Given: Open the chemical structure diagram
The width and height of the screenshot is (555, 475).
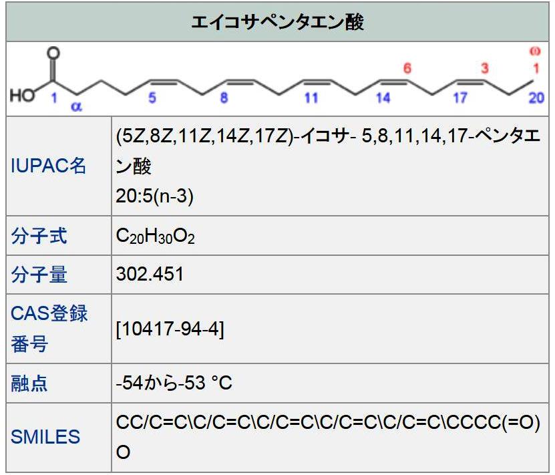Looking at the screenshot, I should (276, 80).
